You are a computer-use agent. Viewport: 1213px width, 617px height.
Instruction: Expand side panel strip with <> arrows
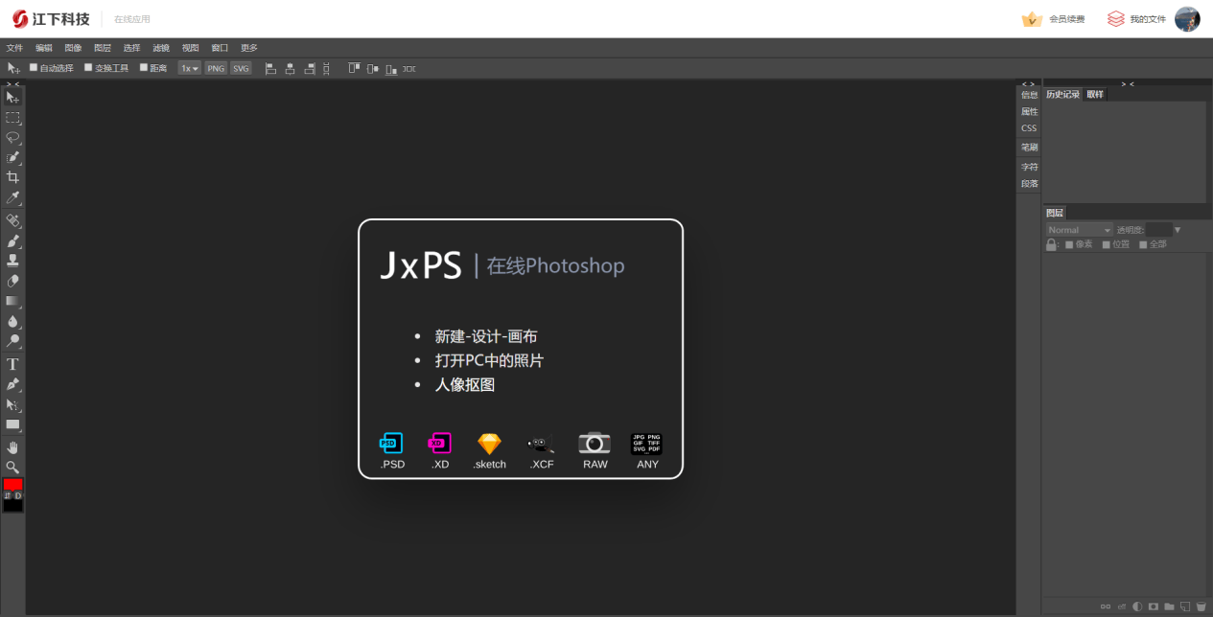[1028, 83]
